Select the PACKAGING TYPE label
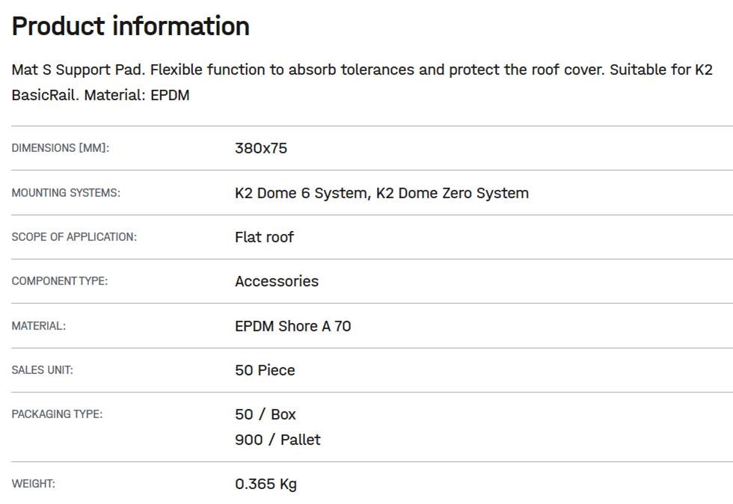Screen dimensions: 733x504 click(x=57, y=414)
